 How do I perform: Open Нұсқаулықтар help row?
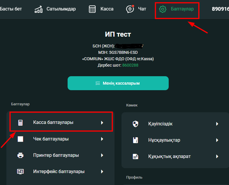pos(175,140)
